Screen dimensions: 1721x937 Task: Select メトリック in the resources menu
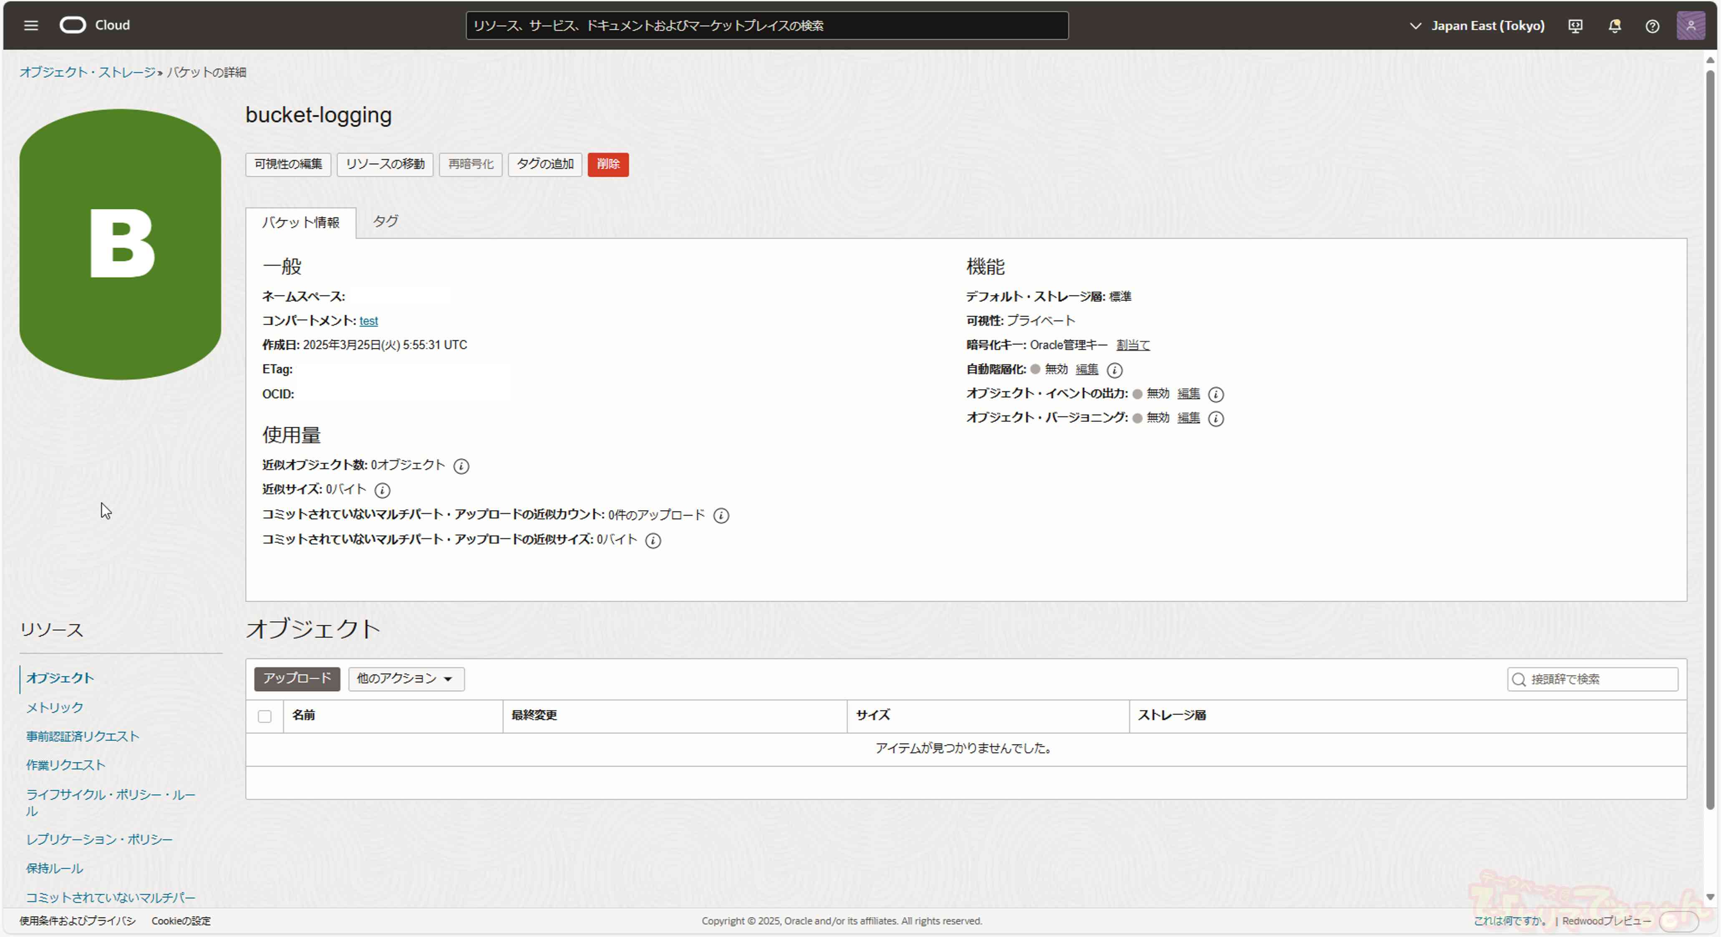click(x=55, y=707)
